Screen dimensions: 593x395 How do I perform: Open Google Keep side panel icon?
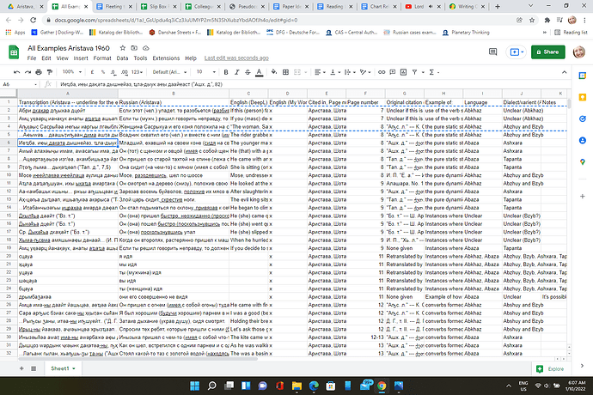pos(583,98)
